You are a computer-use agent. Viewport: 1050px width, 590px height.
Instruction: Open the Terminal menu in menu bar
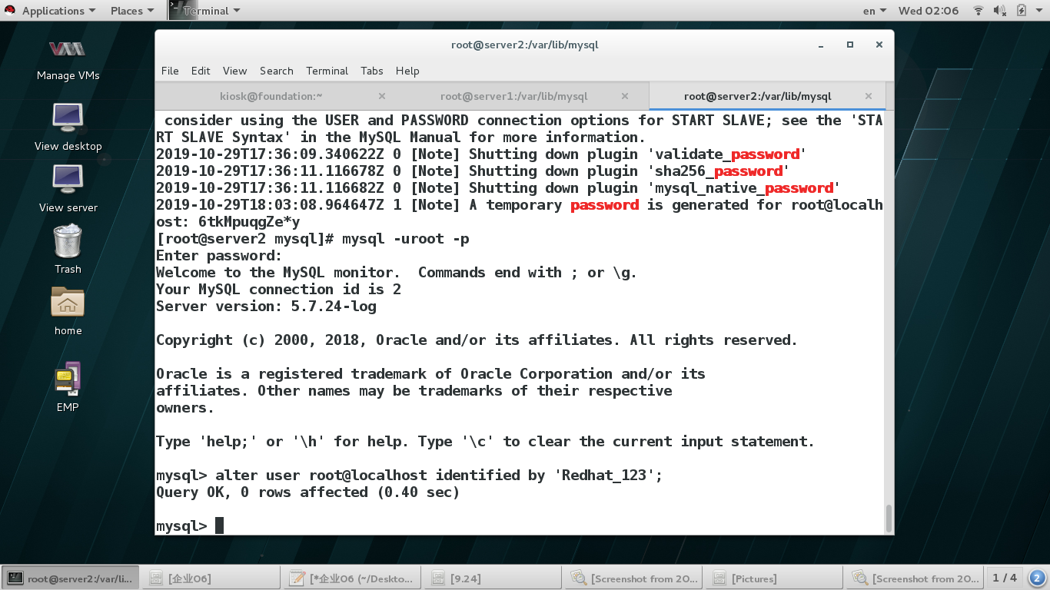tap(327, 71)
